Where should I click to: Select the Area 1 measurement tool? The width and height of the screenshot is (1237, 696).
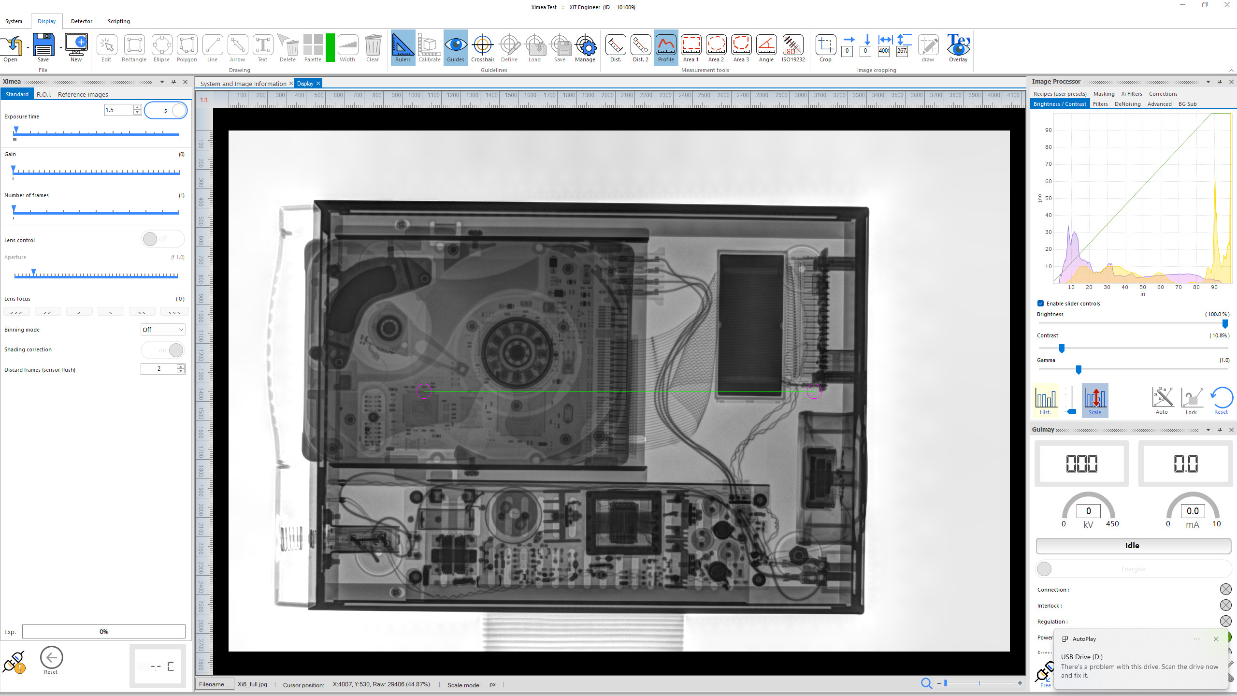[690, 47]
